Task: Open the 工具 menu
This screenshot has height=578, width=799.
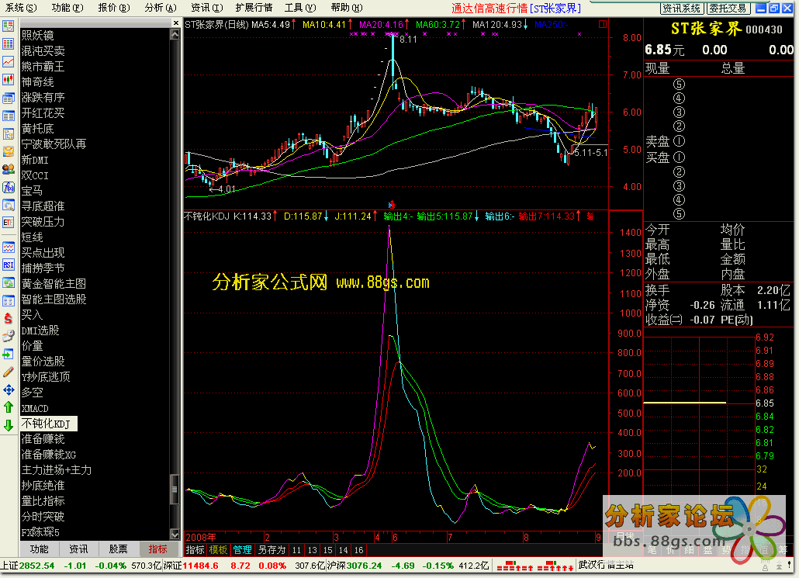Action: (299, 8)
